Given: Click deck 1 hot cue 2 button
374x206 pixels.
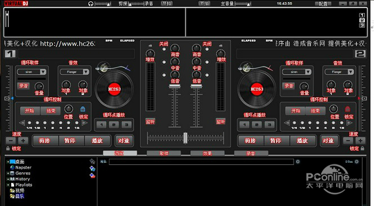Looking at the screenshot, I should 114,125.
